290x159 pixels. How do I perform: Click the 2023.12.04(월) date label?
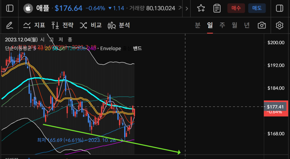[21, 40]
